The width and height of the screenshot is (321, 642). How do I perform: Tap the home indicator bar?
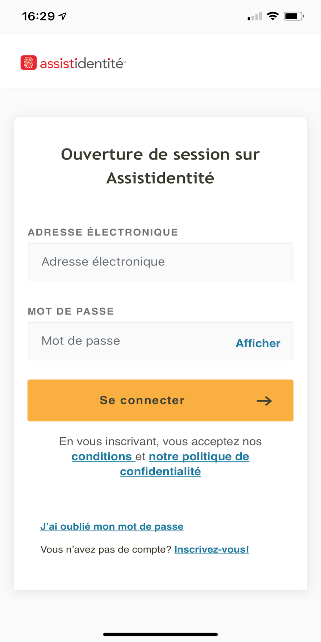click(160, 634)
